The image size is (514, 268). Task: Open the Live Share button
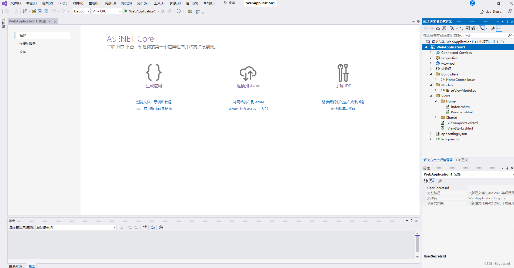[x=490, y=12]
